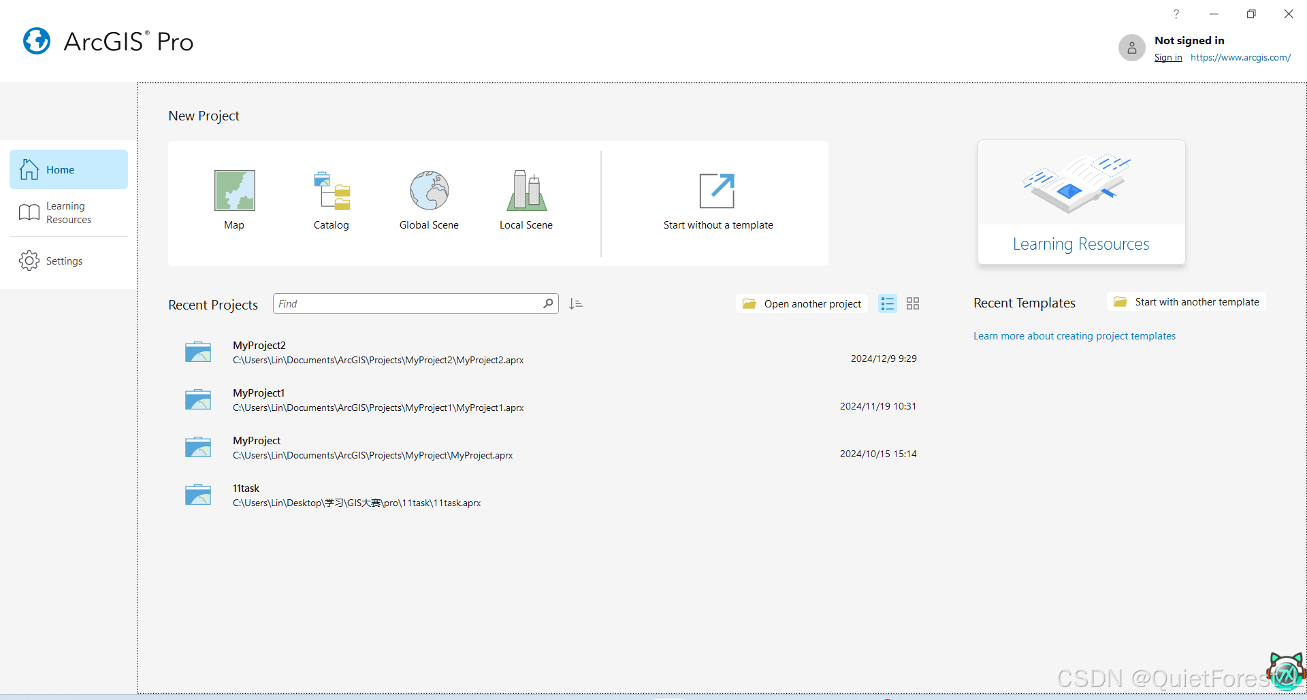Click the Sign in link
The width and height of the screenshot is (1307, 700).
pyautogui.click(x=1168, y=58)
